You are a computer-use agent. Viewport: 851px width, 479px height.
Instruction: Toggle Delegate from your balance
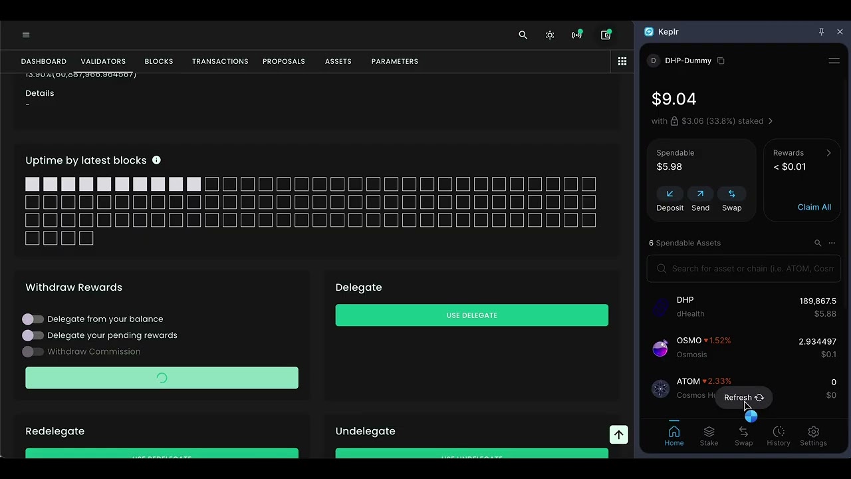[x=33, y=319]
